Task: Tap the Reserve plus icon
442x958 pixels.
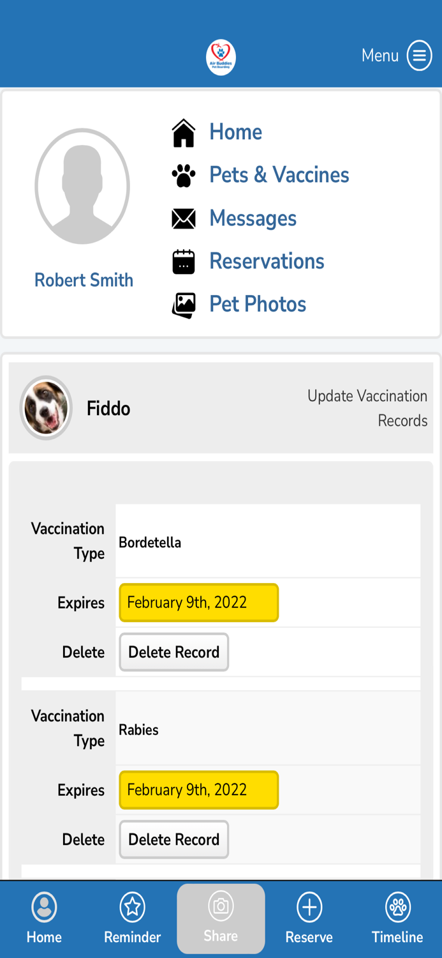Action: click(x=309, y=907)
